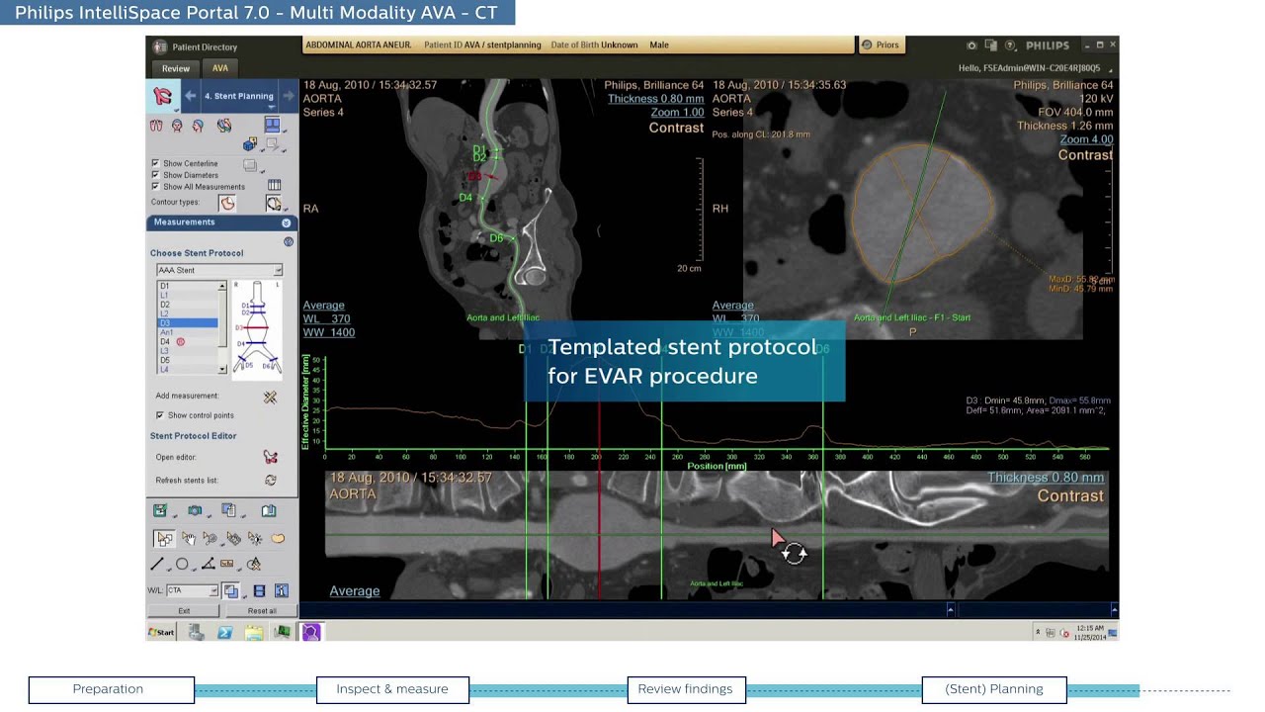Open the viewport layout icon
Image resolution: width=1265 pixels, height=712 pixels.
click(x=272, y=125)
